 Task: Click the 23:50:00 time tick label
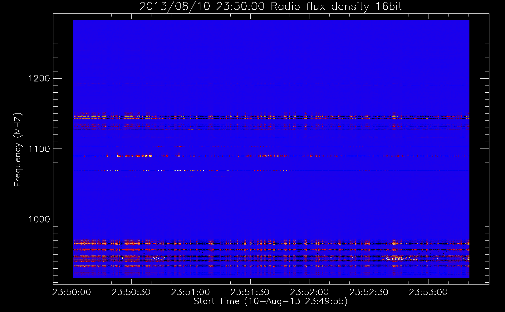[72, 292]
